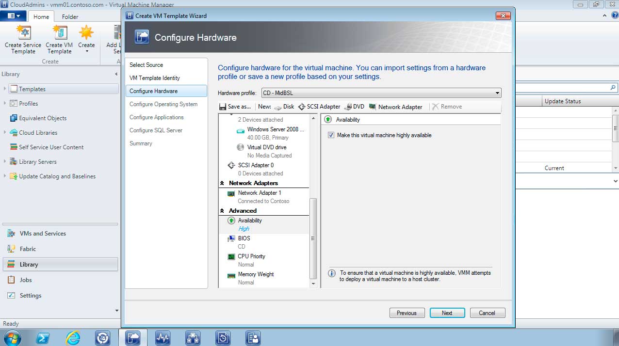This screenshot has height=346, width=619.
Task: Open VMs and Services workspace
Action: coord(60,234)
